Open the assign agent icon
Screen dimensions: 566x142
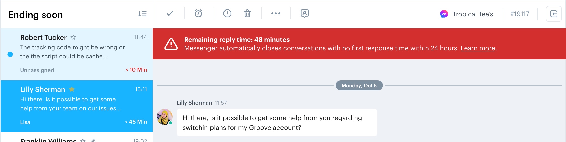pos(305,13)
